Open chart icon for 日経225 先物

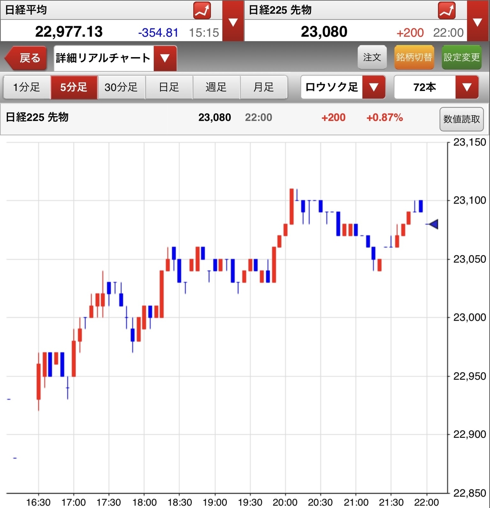point(447,11)
